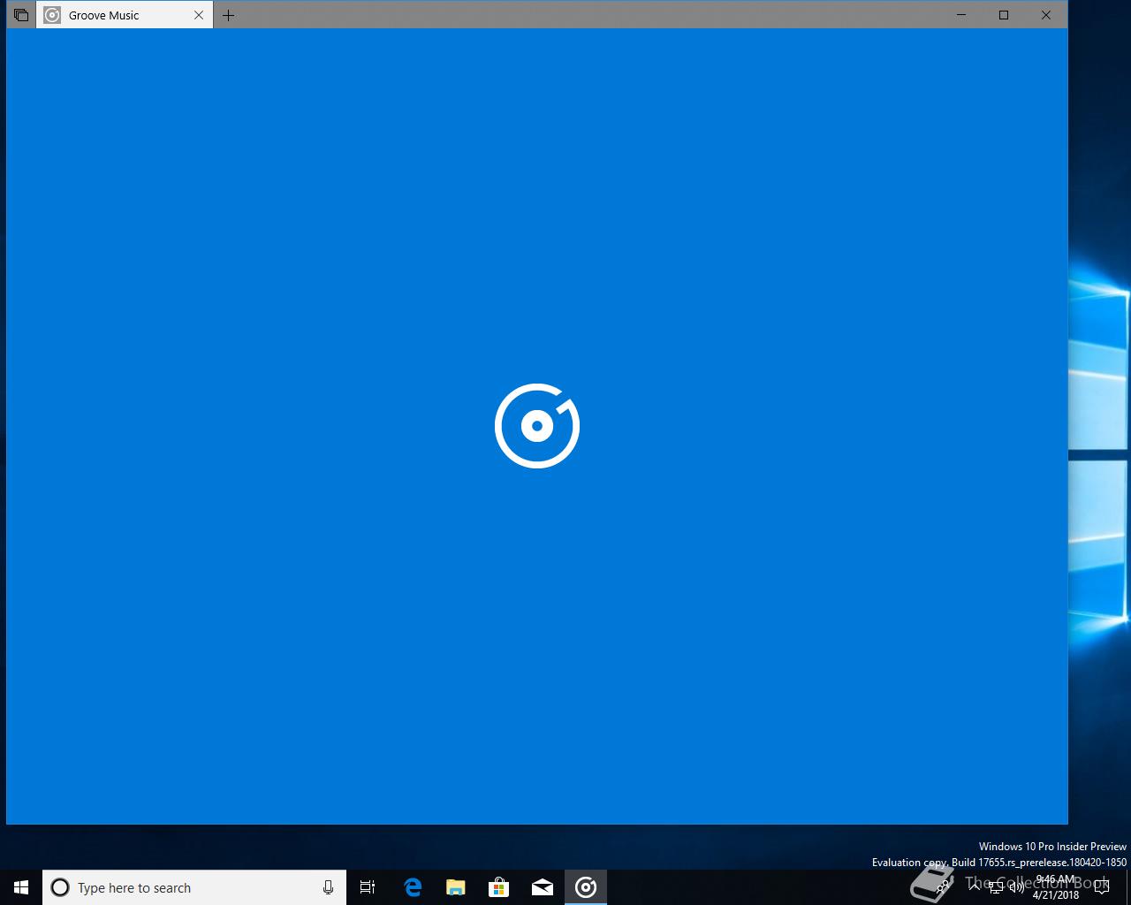The image size is (1131, 905).
Task: Open Task View from the taskbar
Action: click(368, 887)
